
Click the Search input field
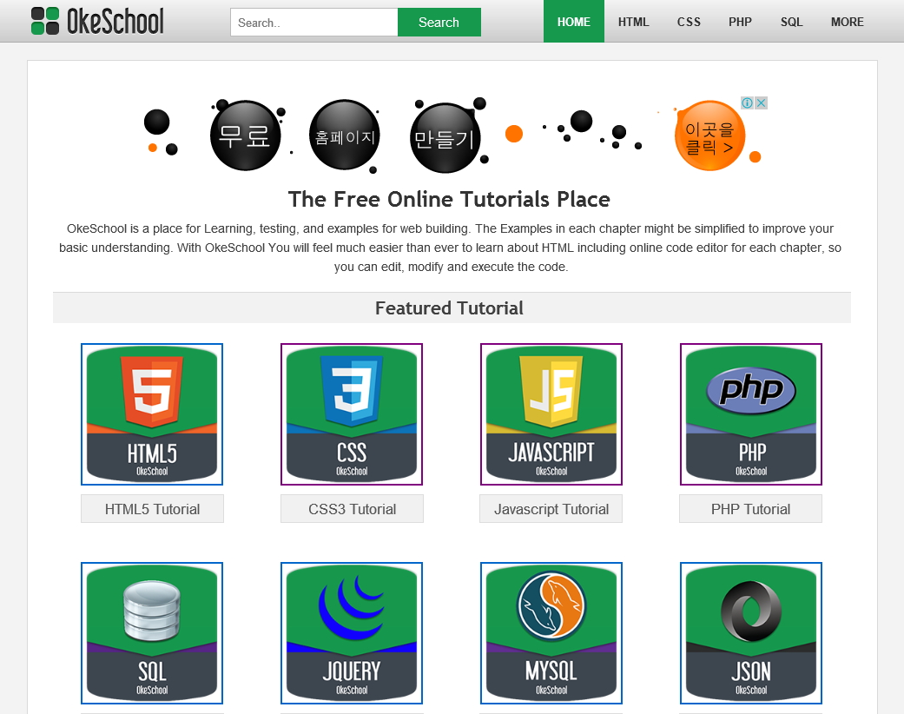coord(314,23)
